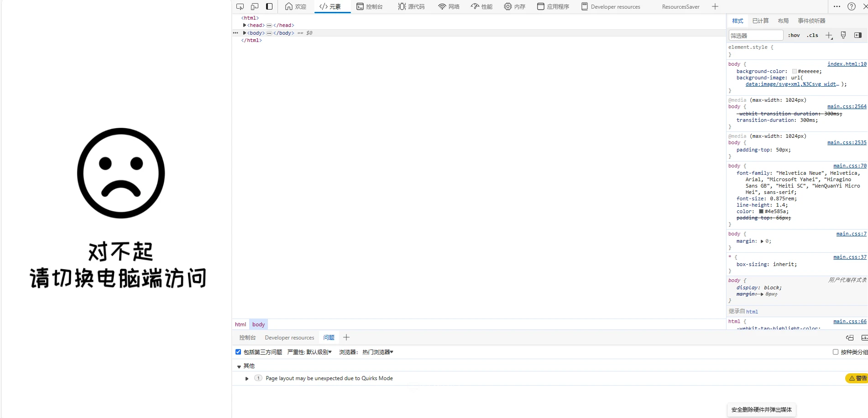Switch to the 布局 layout tab

coord(783,21)
